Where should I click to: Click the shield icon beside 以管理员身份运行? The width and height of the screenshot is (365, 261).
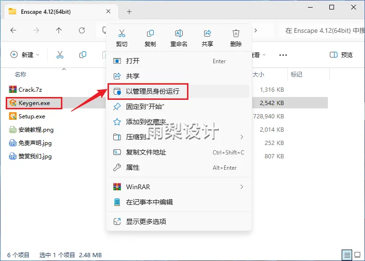tap(117, 91)
